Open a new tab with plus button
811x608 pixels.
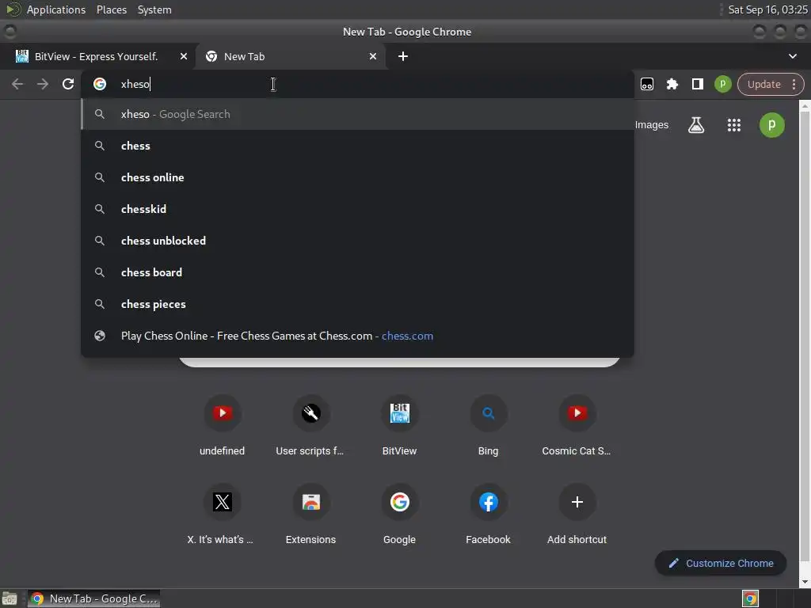click(403, 56)
